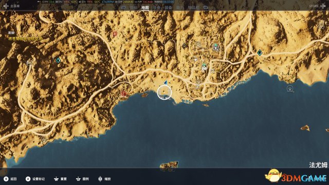Click the right bumper tab-switch icon
Viewport: 329px width, 185px height.
pyautogui.click(x=206, y=8)
